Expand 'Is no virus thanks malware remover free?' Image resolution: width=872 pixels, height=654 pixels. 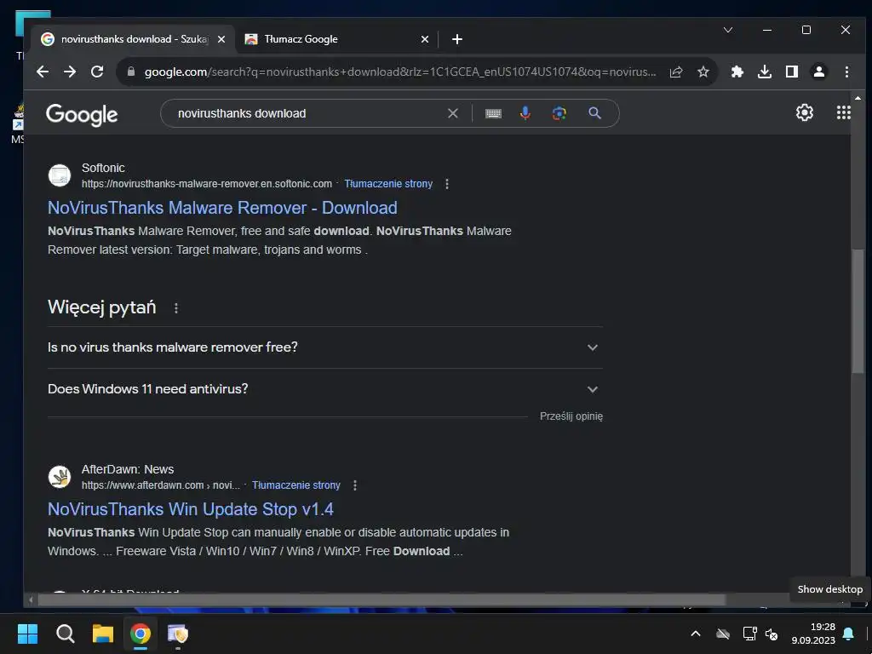coord(325,347)
